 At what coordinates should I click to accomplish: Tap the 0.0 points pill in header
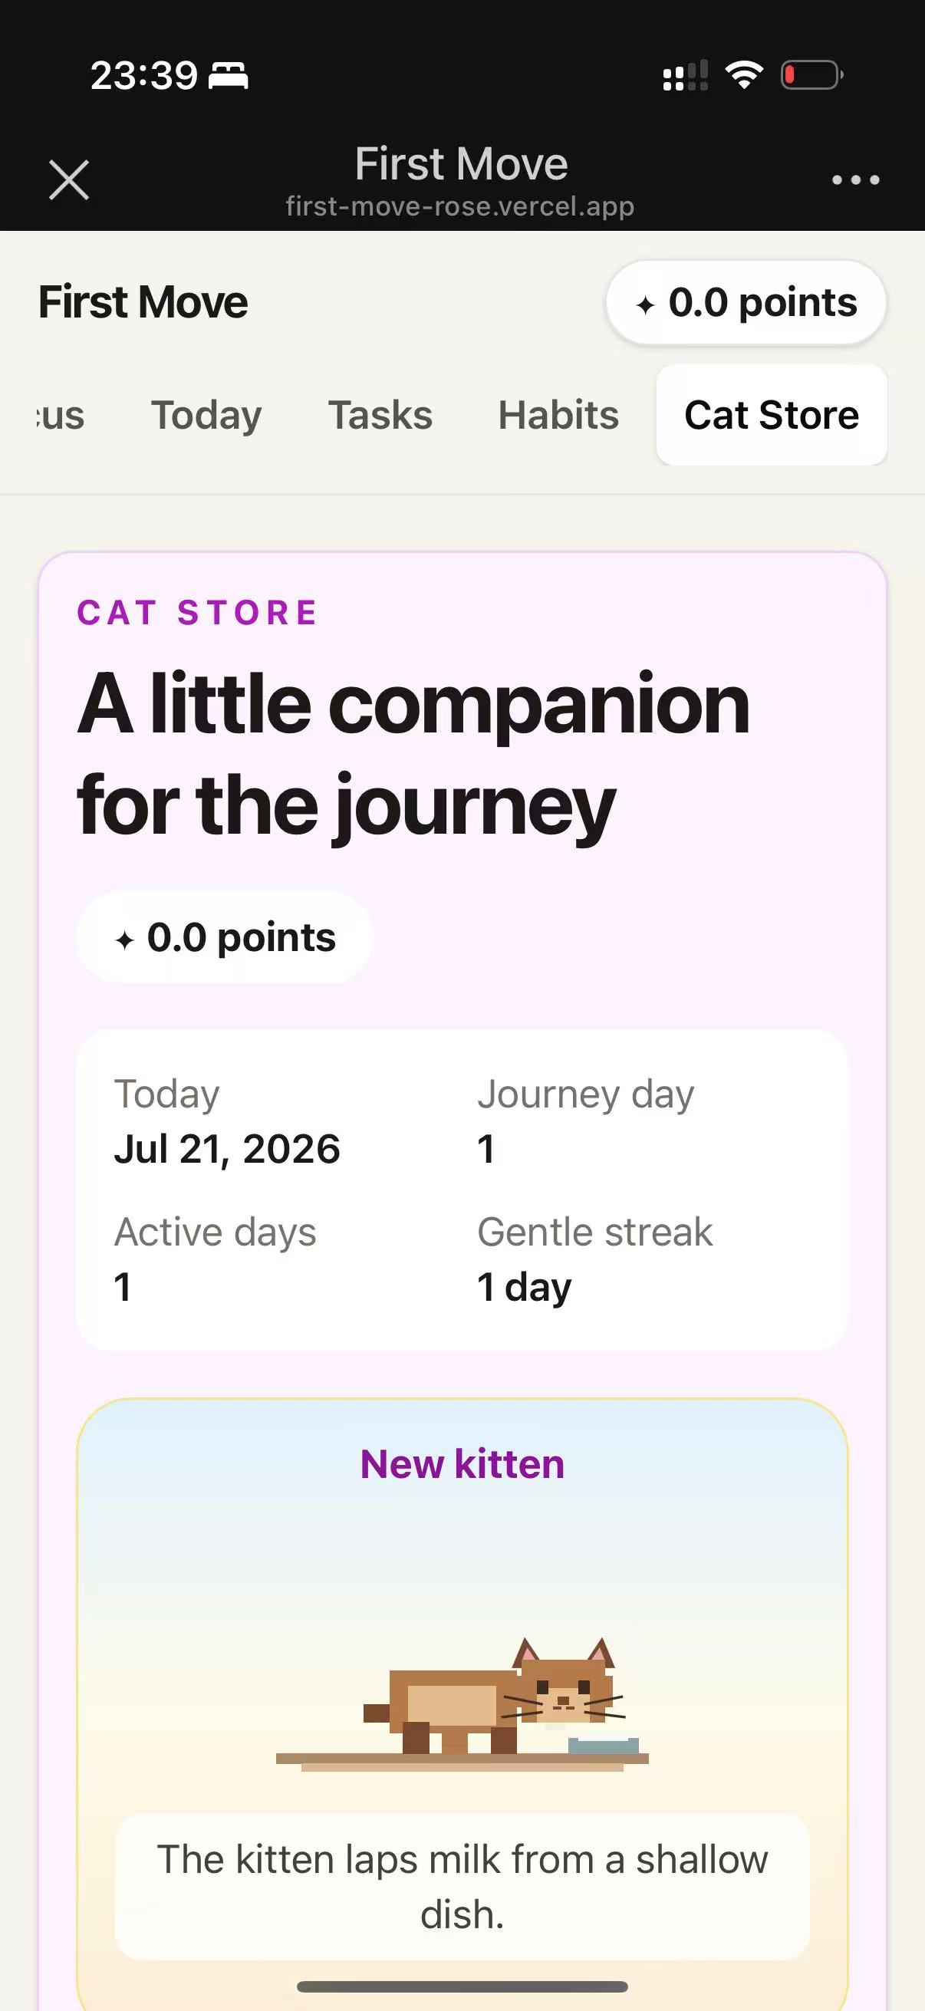(x=746, y=302)
